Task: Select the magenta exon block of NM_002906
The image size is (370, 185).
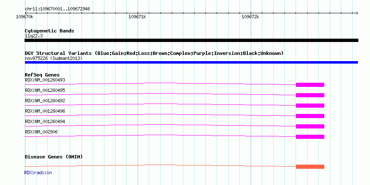Action: (310, 137)
